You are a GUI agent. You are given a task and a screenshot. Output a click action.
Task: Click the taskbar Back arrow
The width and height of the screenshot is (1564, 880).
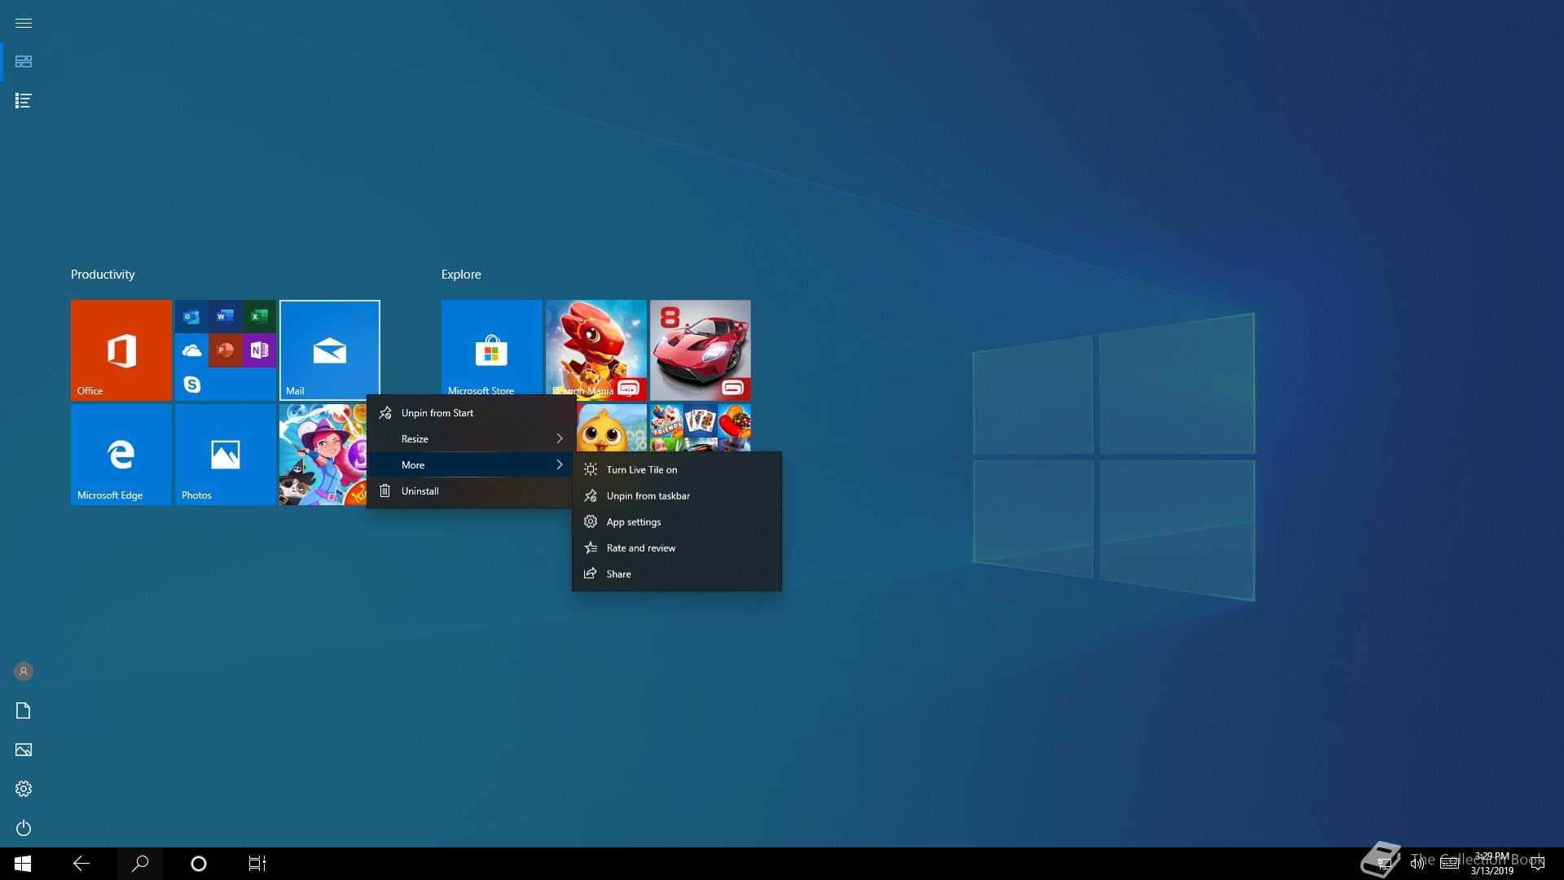(x=81, y=864)
